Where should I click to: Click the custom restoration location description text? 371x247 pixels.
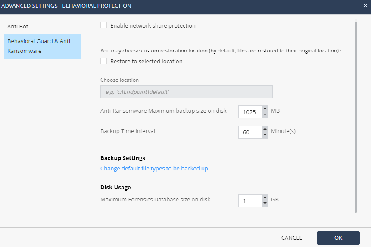pyautogui.click(x=221, y=51)
